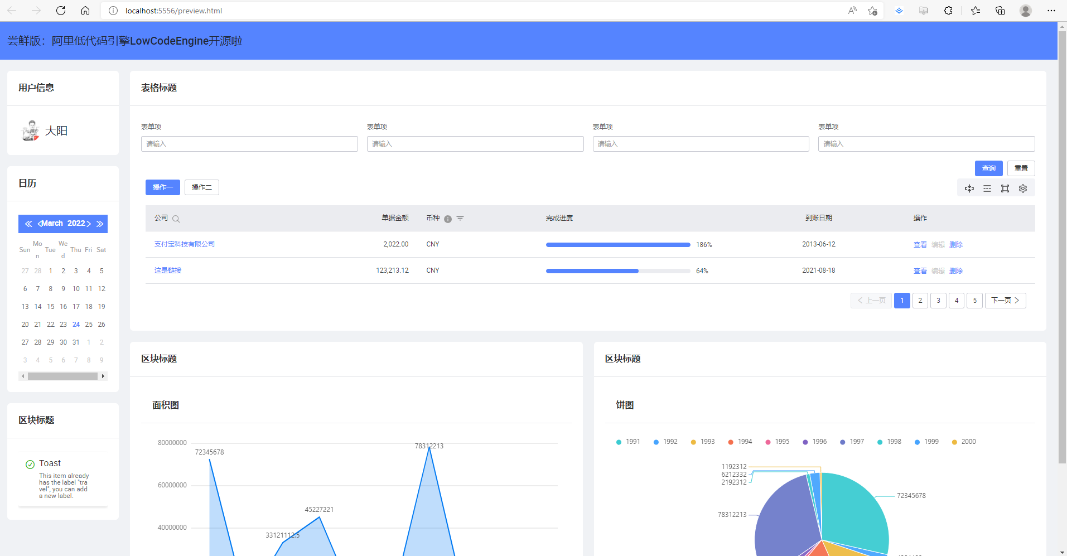Click 删除 in 支付宝科技有限公司 row
The height and width of the screenshot is (556, 1067).
click(x=956, y=245)
